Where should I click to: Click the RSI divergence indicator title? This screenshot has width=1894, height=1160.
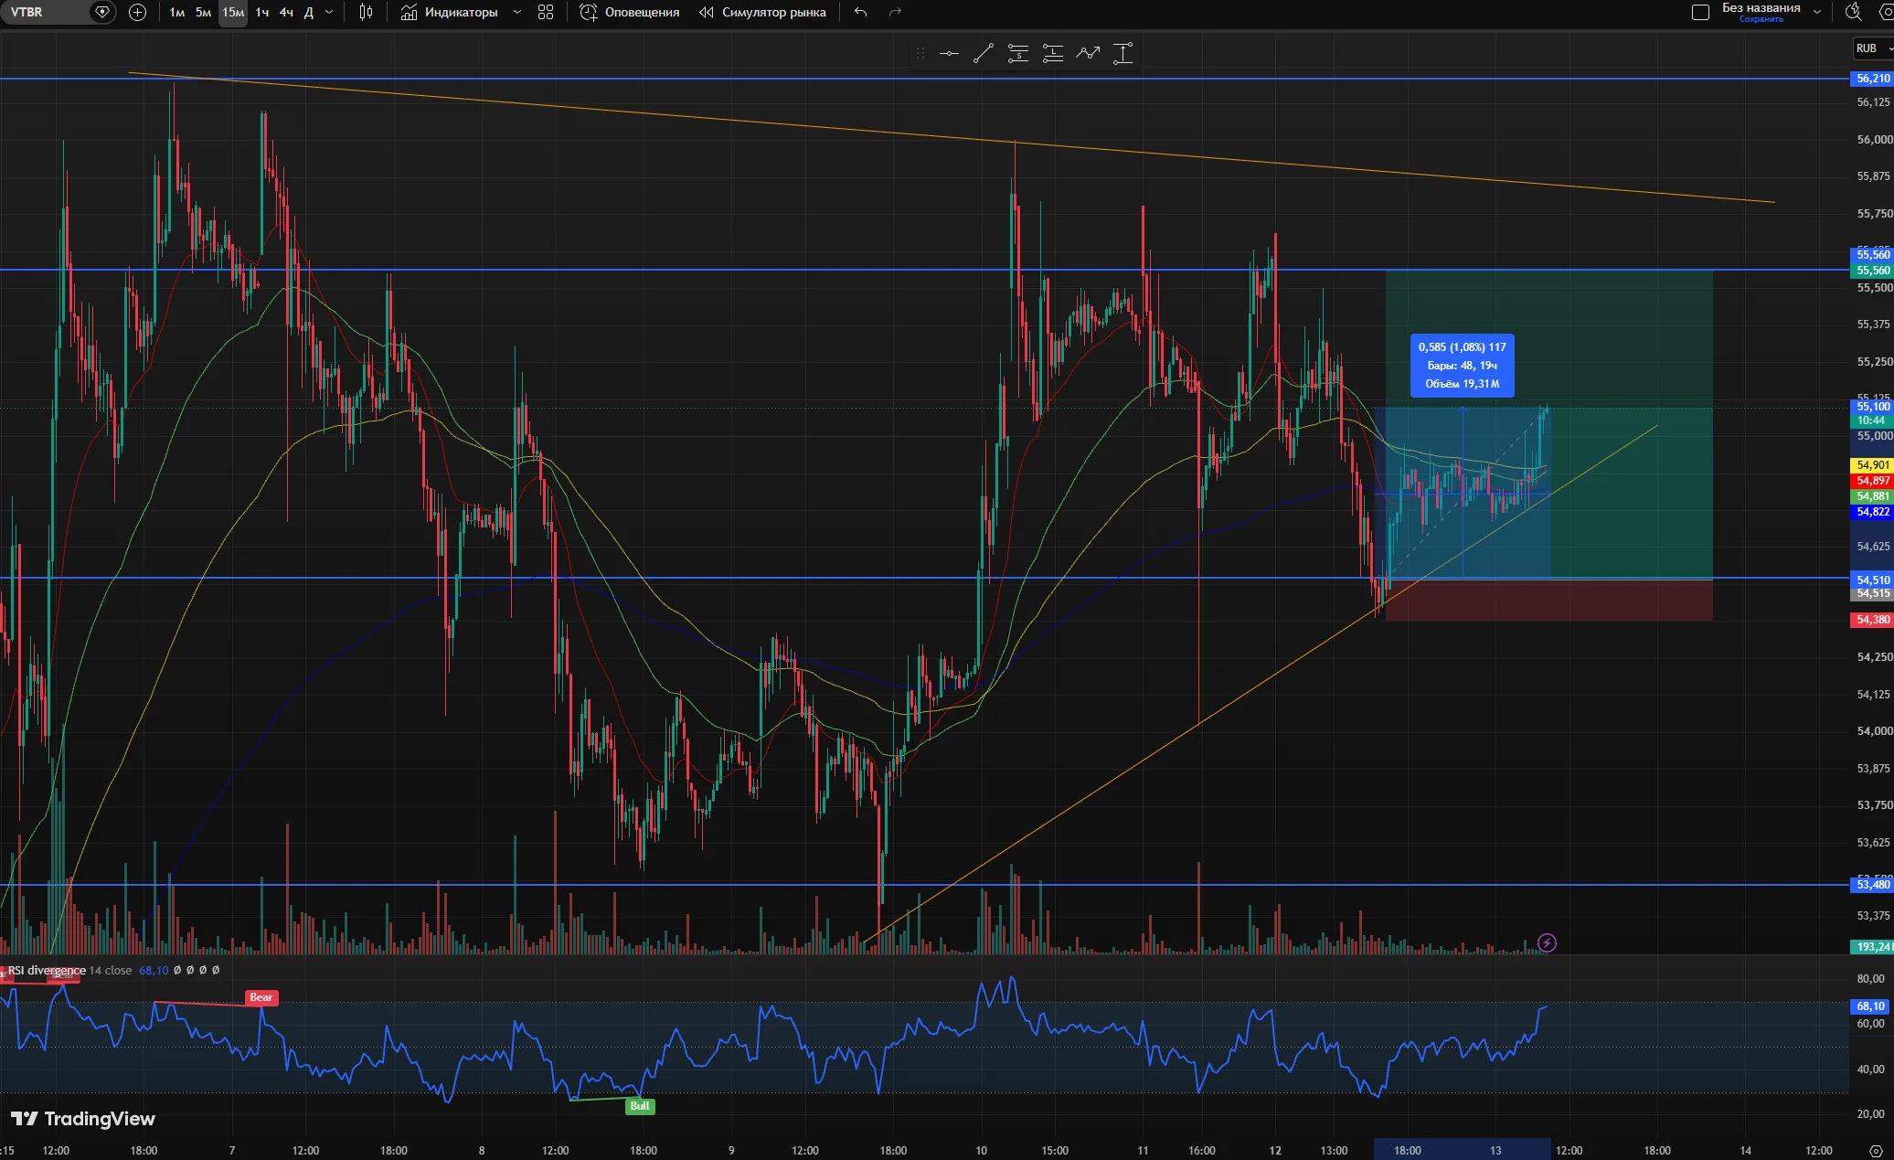47,970
